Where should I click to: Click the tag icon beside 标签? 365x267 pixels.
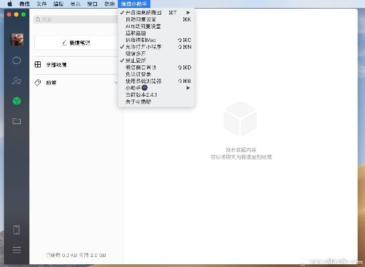pos(37,83)
